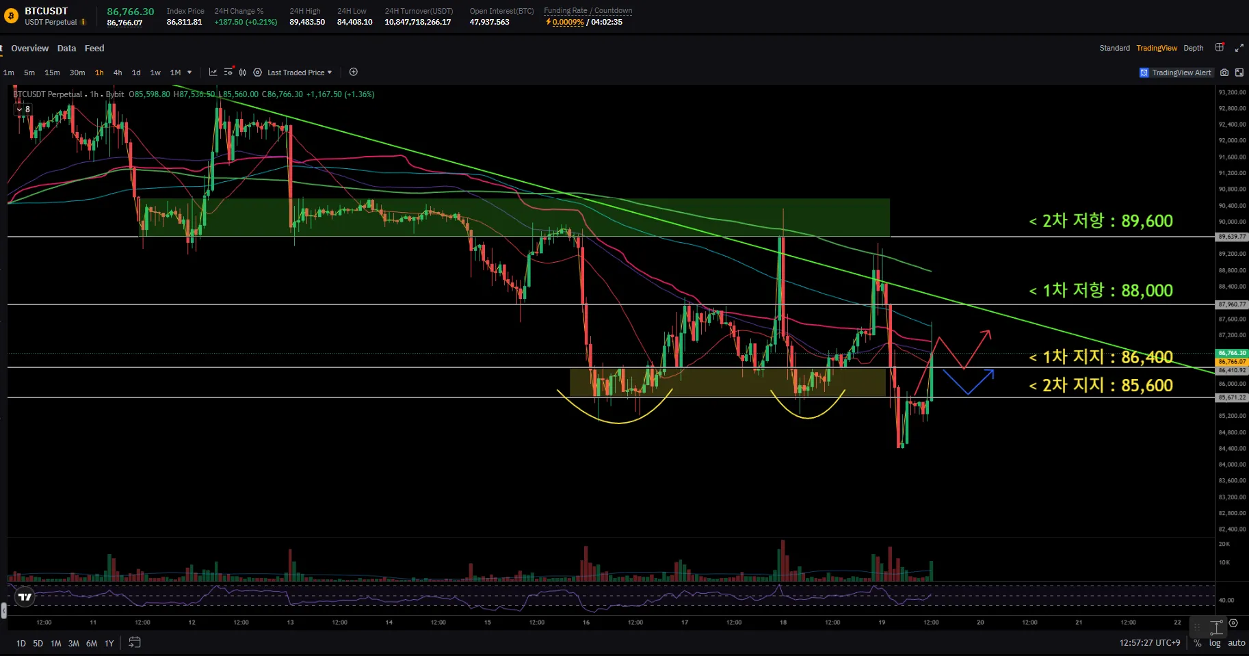Toggle the auto scale option
The width and height of the screenshot is (1249, 656).
[1236, 643]
